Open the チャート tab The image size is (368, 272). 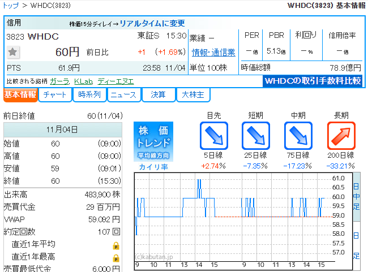55,95
